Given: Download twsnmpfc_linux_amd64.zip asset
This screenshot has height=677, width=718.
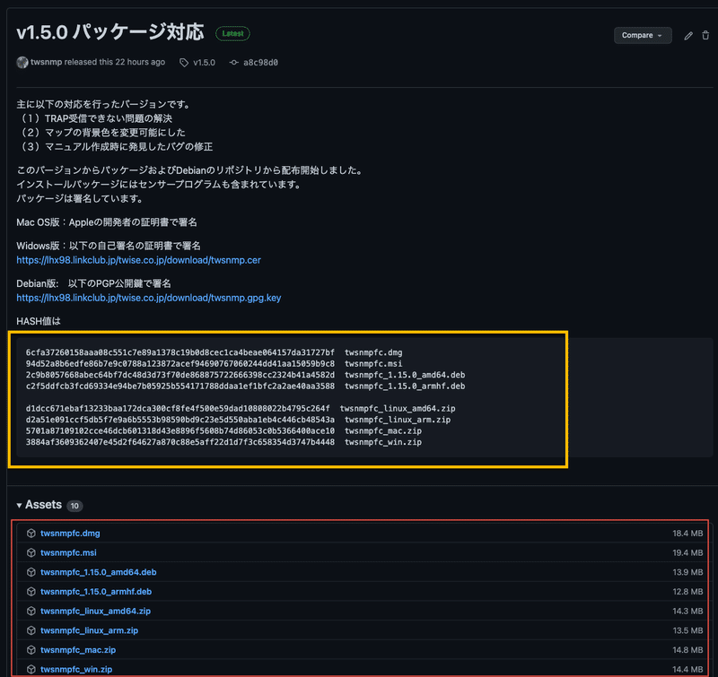Looking at the screenshot, I should pos(95,611).
